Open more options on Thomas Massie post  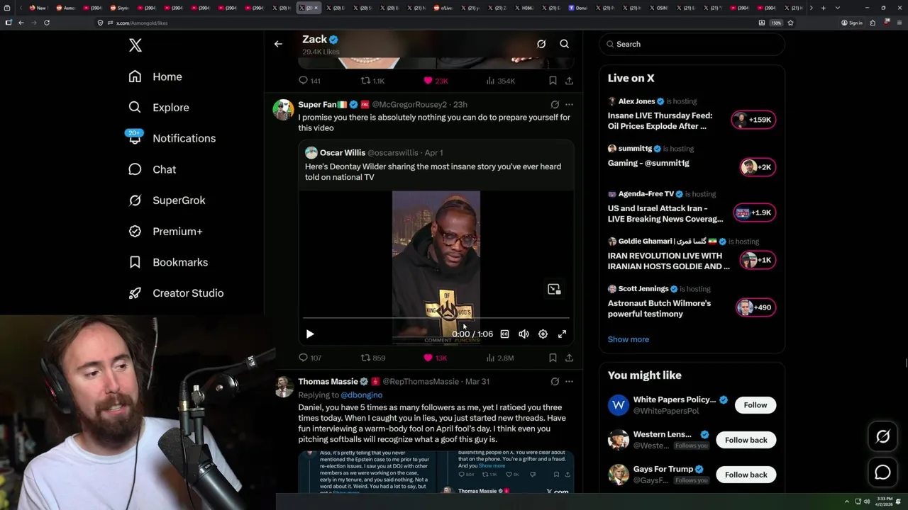pos(569,381)
